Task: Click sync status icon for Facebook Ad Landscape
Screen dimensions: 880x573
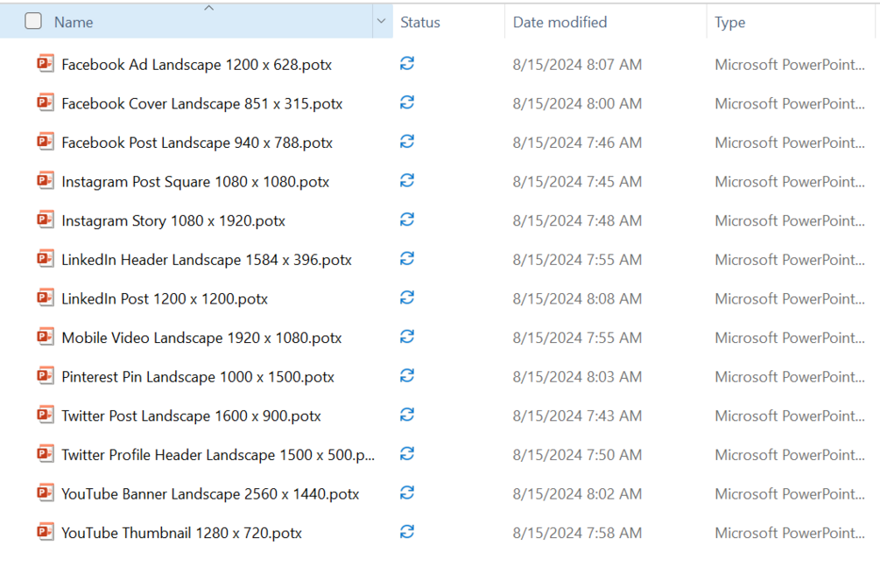Action: pyautogui.click(x=407, y=63)
